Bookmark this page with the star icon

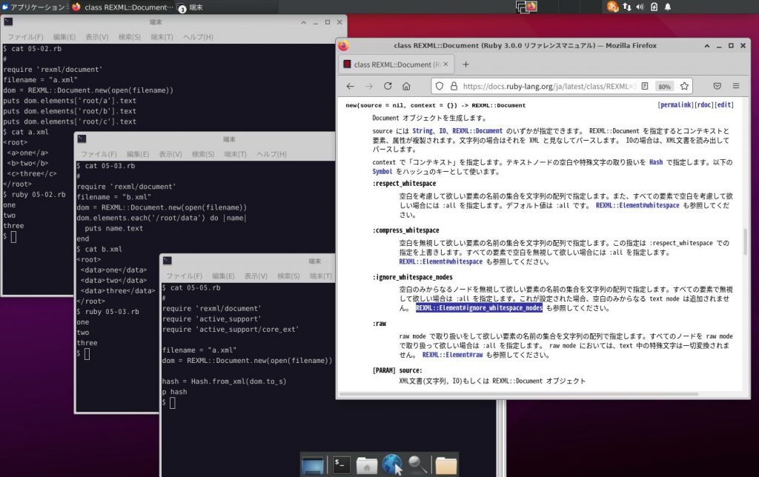click(685, 85)
